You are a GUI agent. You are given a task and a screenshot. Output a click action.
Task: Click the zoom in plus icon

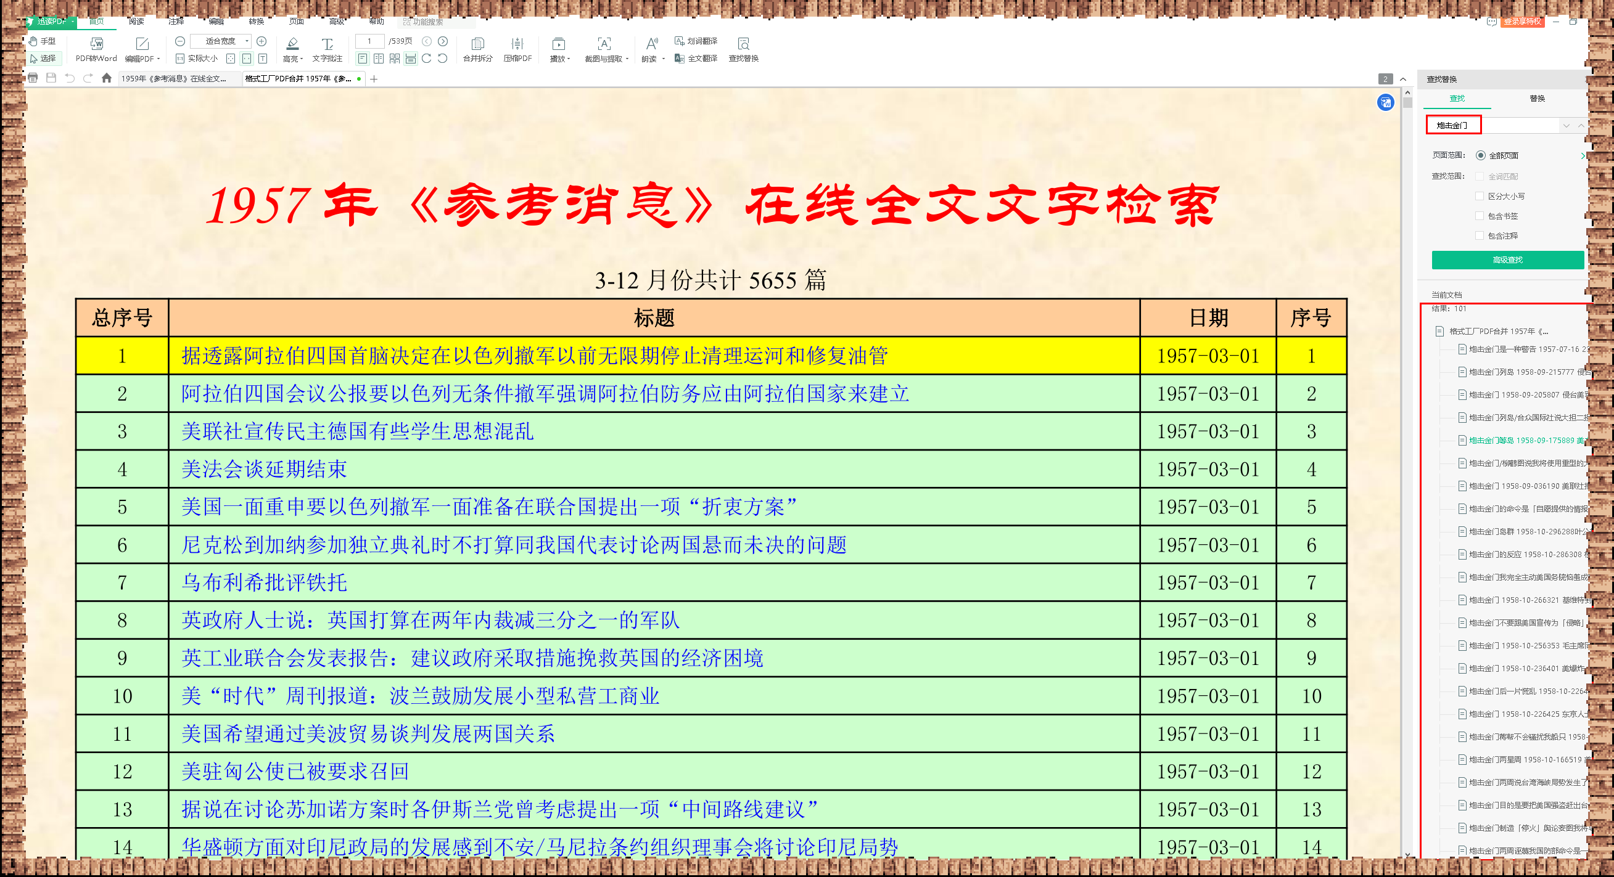point(262,41)
